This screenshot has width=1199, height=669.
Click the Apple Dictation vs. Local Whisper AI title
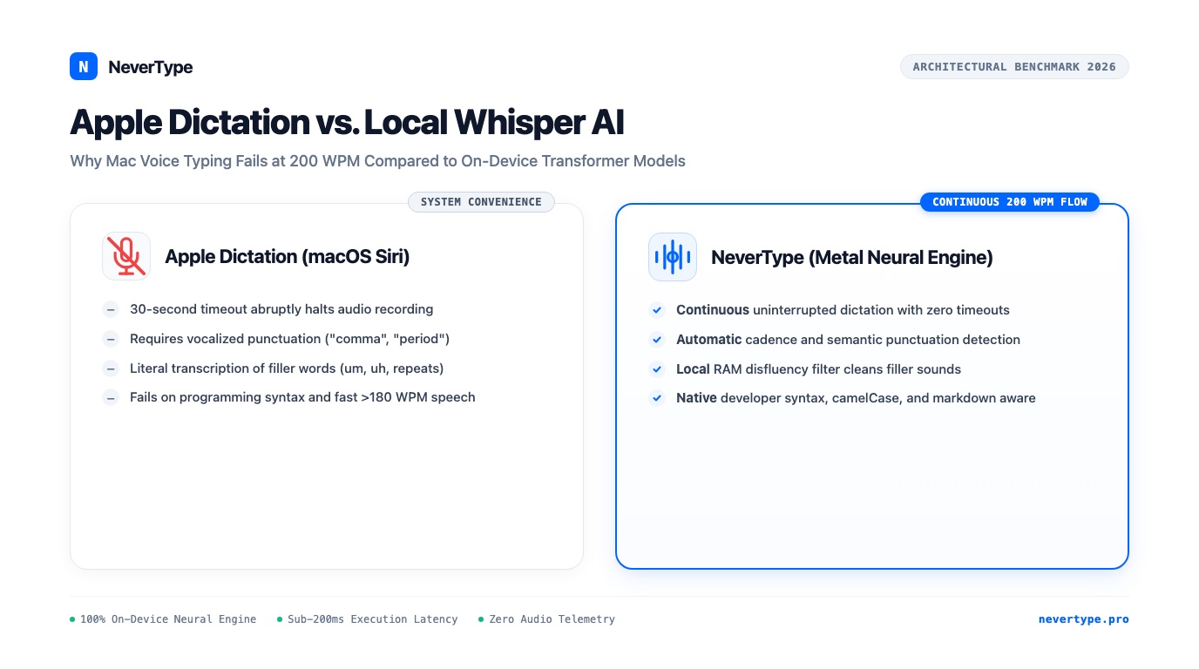[347, 123]
